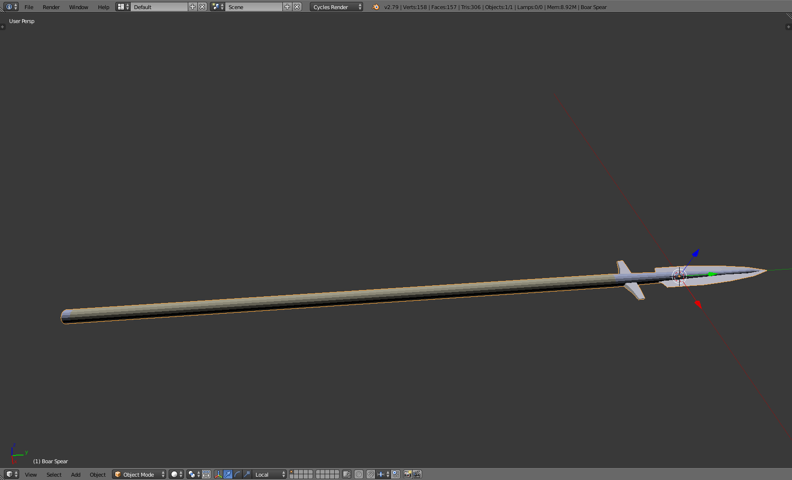
Task: Unlink the Scene datablock with the X button
Action: coord(297,7)
